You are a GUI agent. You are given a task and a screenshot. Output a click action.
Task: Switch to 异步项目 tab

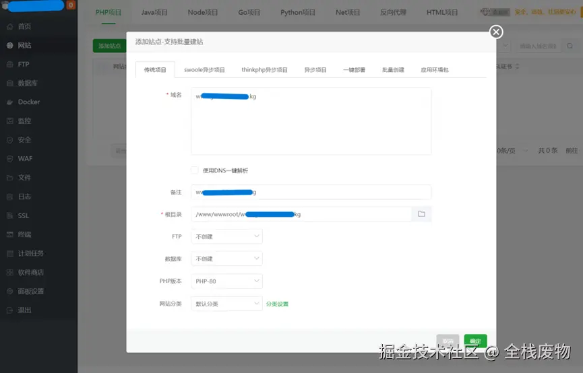[315, 70]
